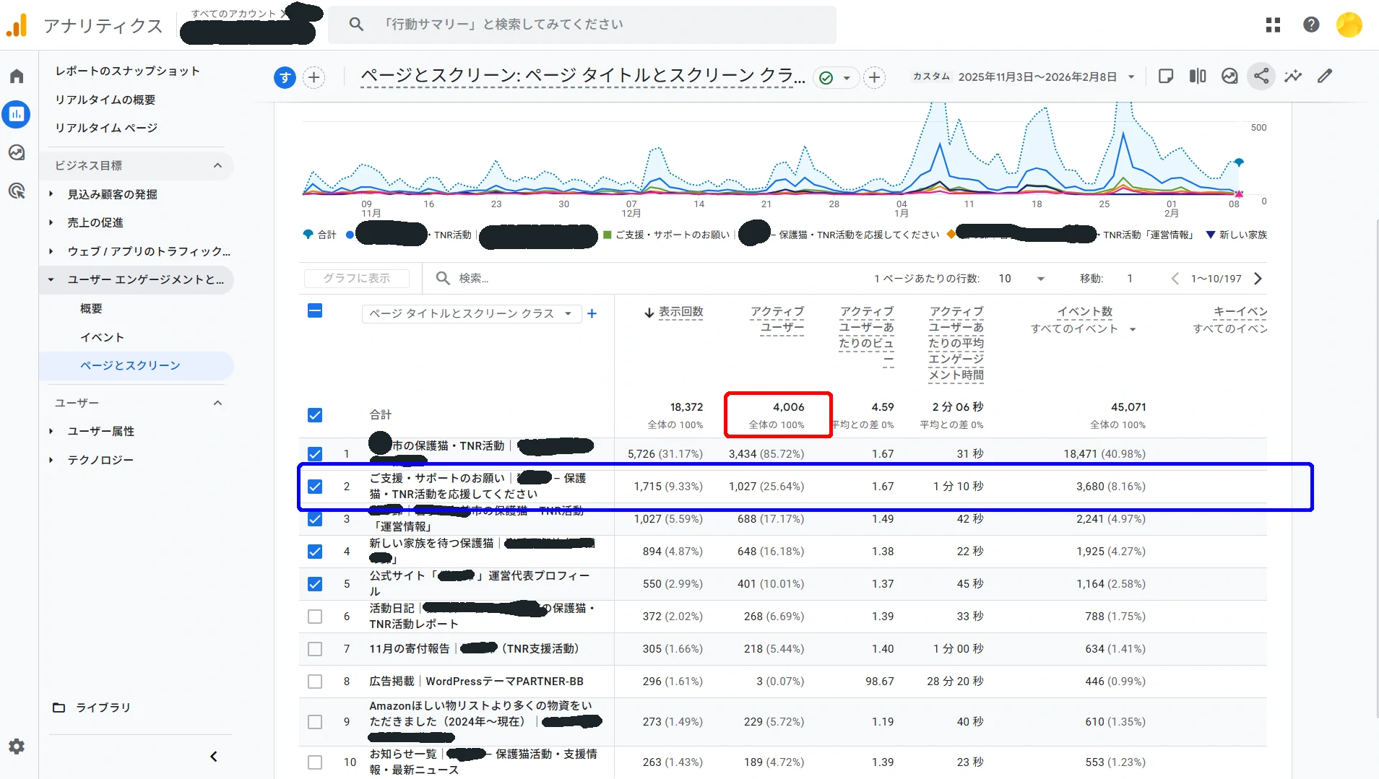
Task: Check the checkbox for row 6 活動日記
Action: point(315,616)
